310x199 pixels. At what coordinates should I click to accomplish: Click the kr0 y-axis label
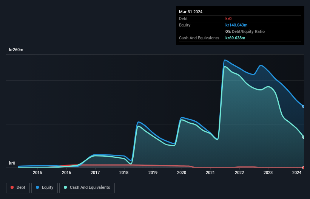12,163
